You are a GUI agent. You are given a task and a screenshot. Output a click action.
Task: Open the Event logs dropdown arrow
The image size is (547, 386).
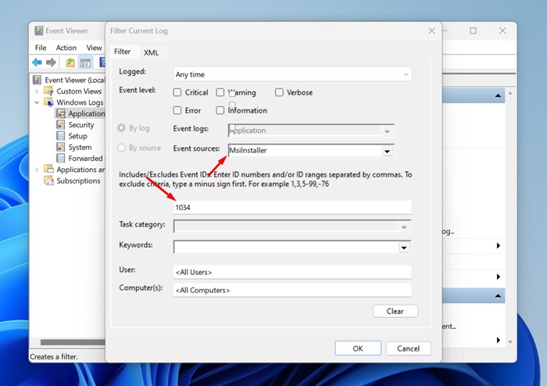pos(387,131)
